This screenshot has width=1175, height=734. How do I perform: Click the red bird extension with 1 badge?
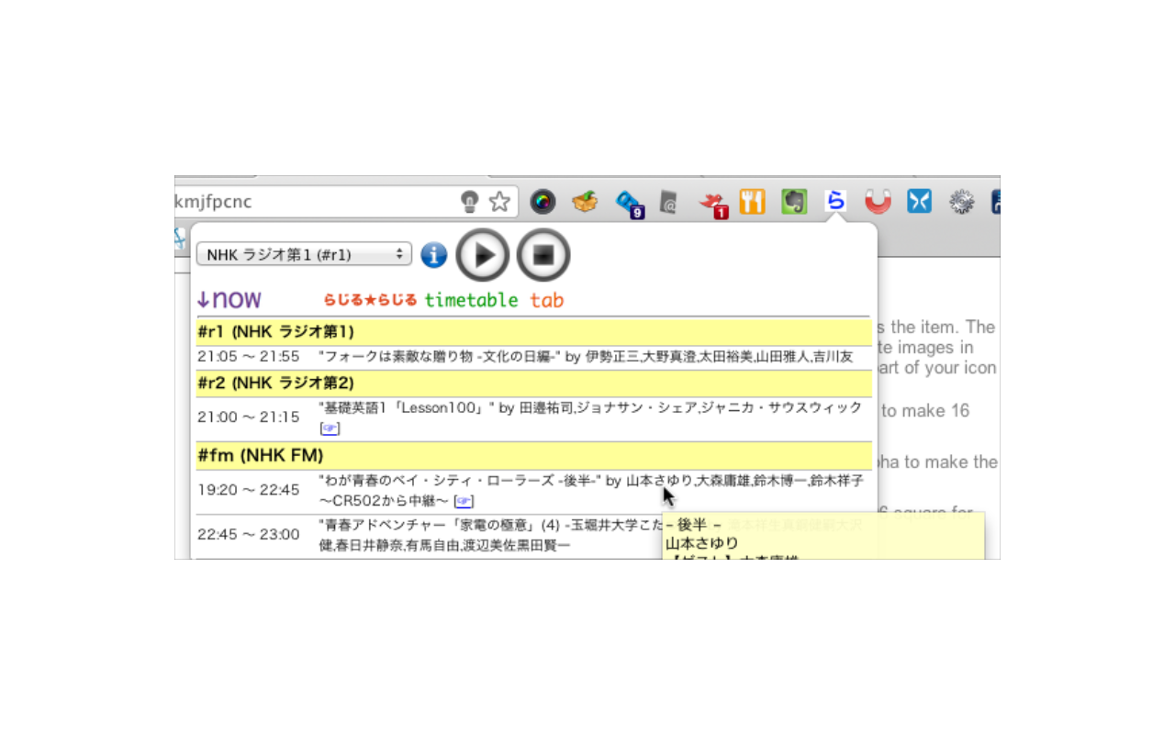coord(713,205)
